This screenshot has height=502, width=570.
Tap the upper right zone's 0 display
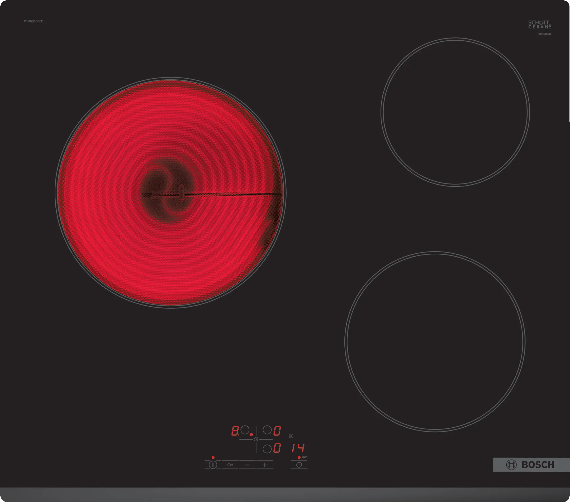277,431
